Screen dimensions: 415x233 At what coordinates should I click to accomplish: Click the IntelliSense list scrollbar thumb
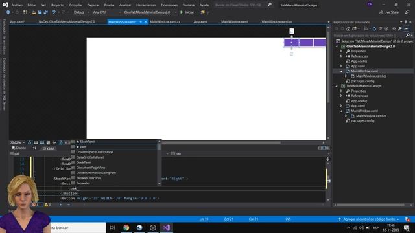[x=160, y=146]
